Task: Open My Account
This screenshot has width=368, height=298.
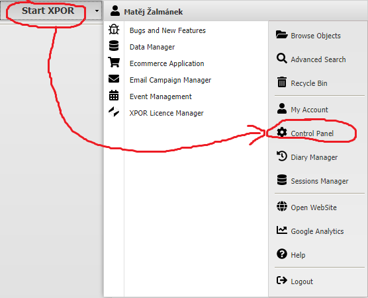Action: click(309, 110)
